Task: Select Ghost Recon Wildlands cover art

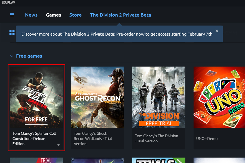Action: 98,97
